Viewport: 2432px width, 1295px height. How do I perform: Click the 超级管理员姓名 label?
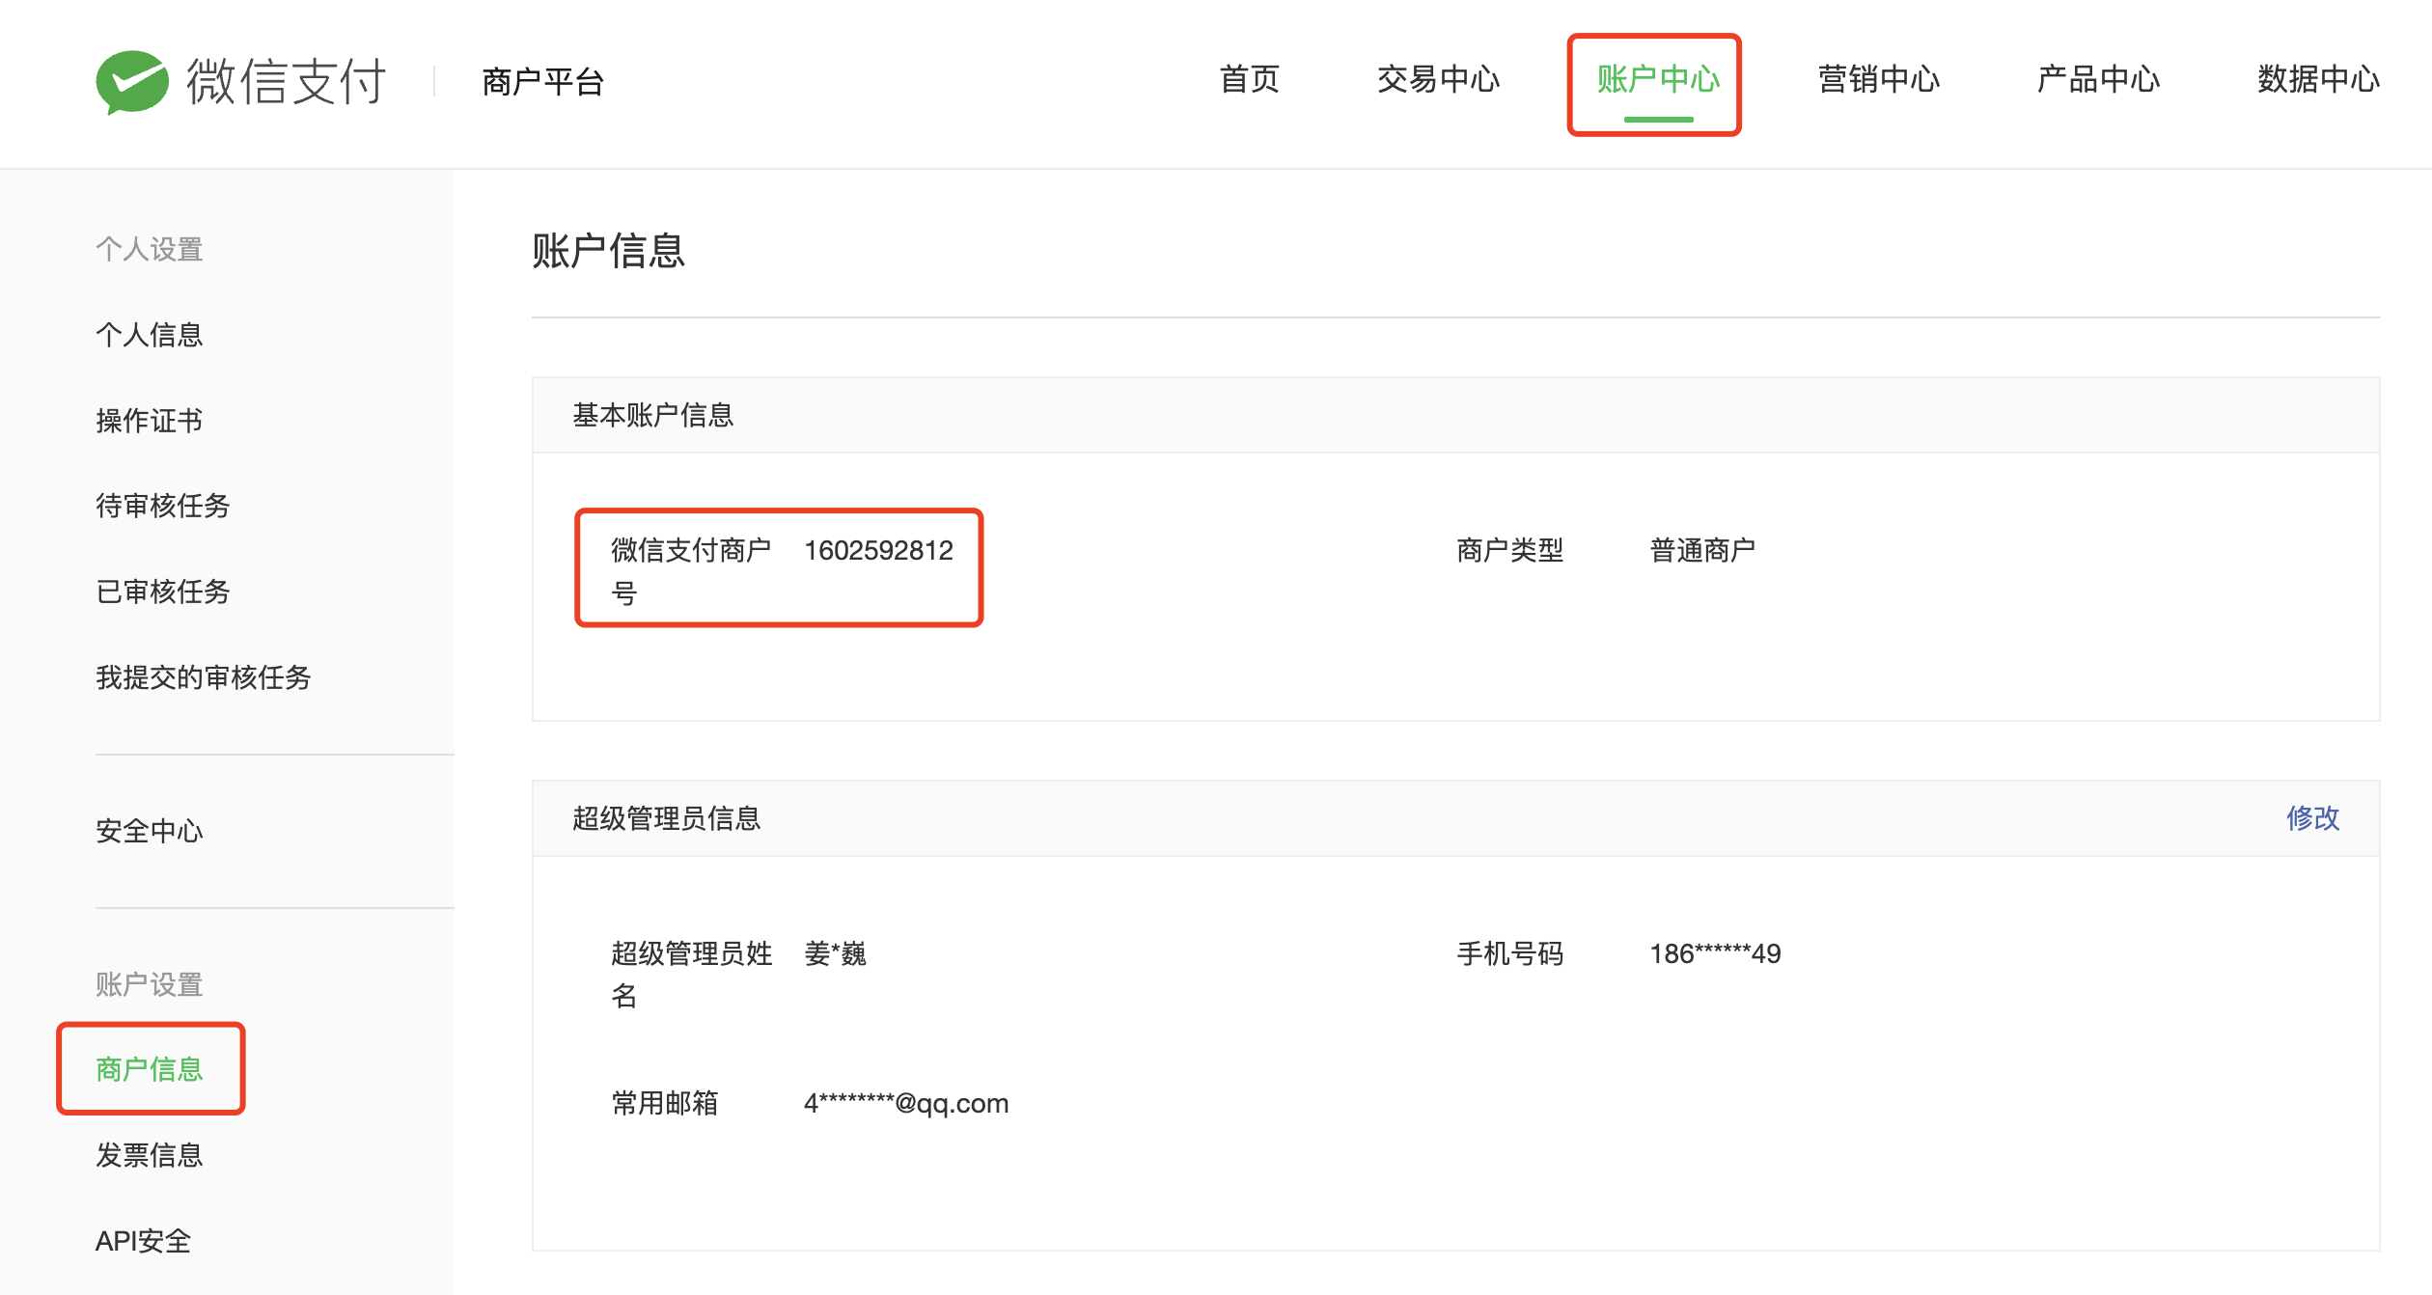point(691,975)
